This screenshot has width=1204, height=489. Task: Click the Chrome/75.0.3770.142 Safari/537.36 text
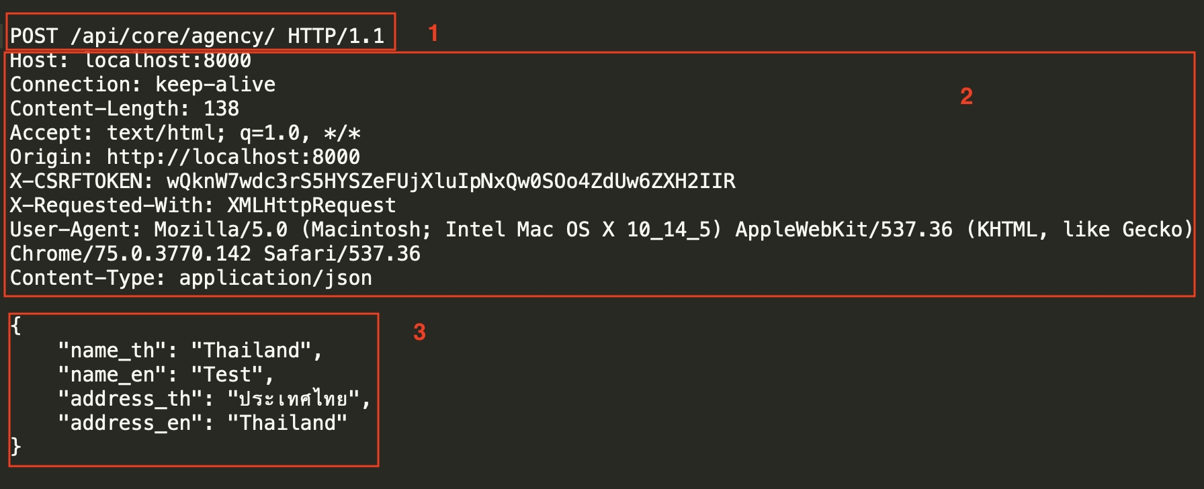(x=215, y=254)
